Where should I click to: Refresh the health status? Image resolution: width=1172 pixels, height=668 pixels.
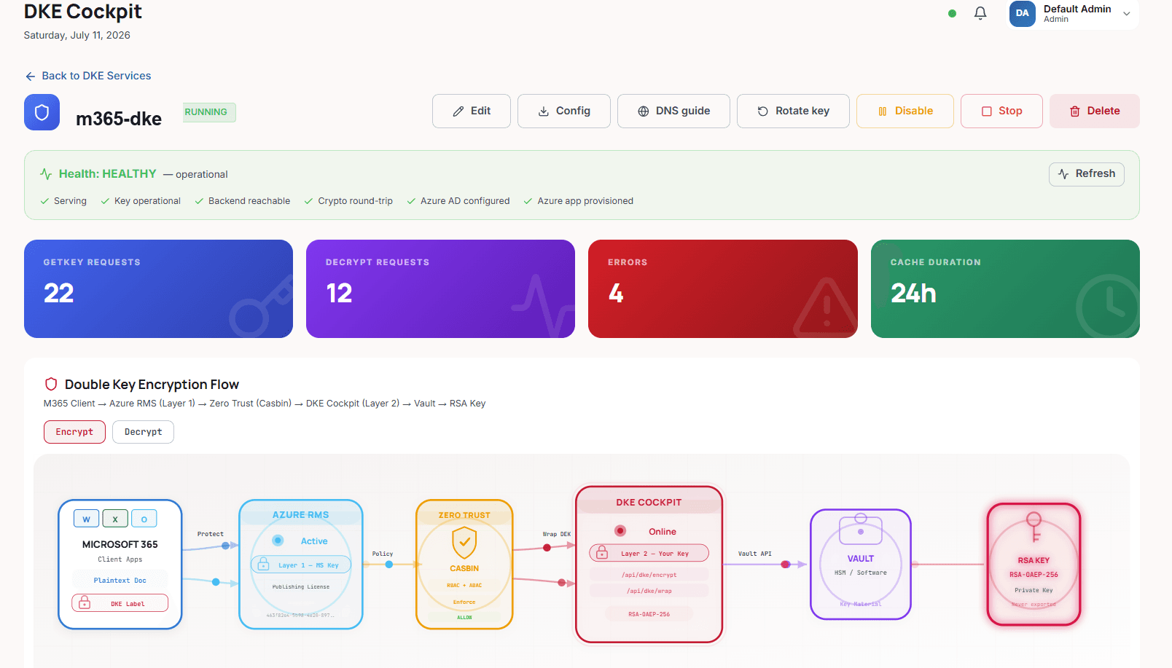tap(1086, 174)
